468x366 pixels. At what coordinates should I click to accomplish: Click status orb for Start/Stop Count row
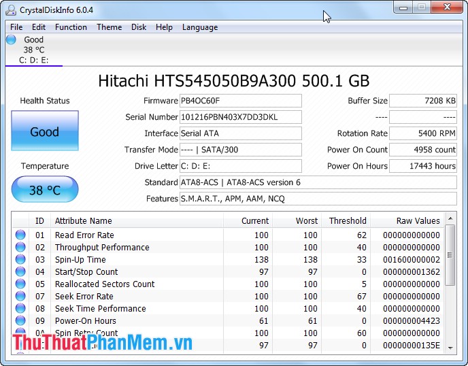[x=20, y=271]
